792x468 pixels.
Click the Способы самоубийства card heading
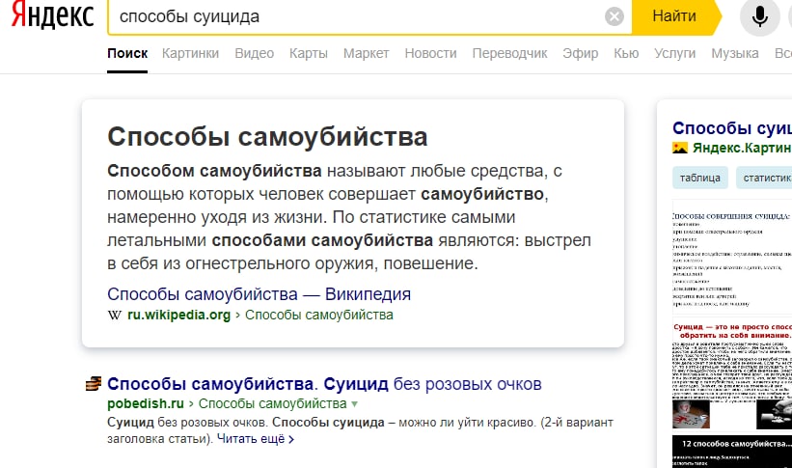(x=268, y=136)
